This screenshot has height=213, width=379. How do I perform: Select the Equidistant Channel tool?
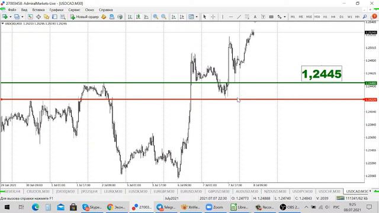247,17
